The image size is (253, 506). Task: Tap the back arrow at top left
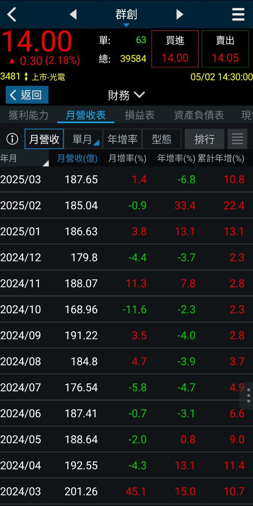[12, 15]
